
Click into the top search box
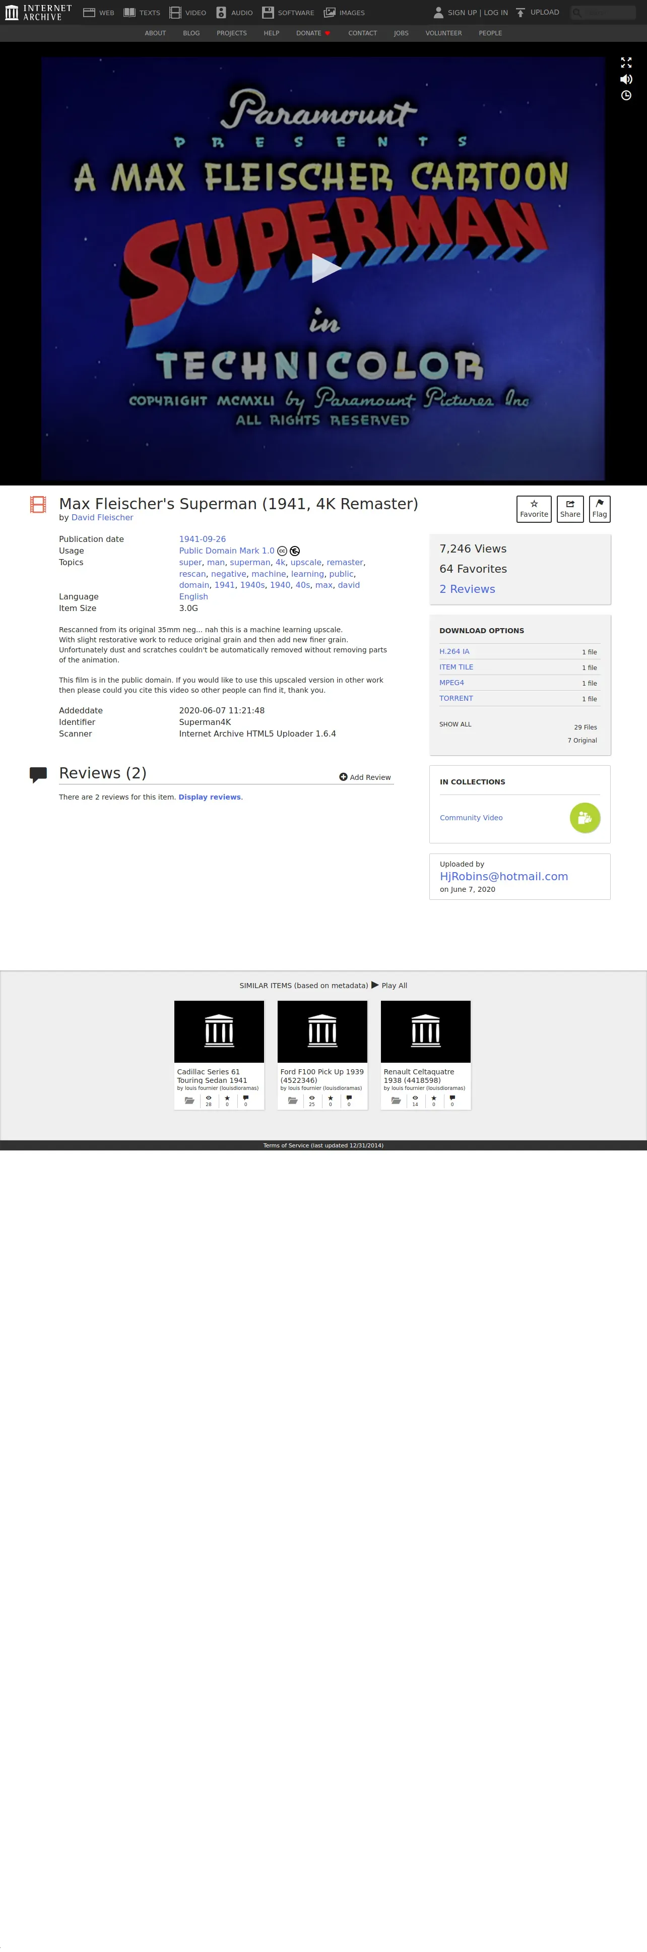tap(603, 12)
